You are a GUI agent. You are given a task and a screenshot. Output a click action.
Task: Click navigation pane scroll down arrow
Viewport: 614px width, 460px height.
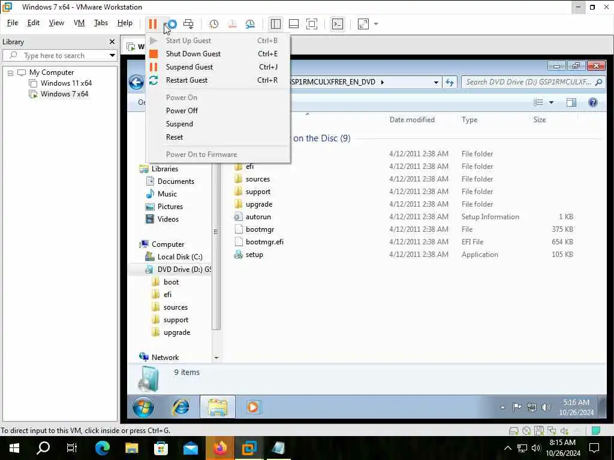pos(216,358)
